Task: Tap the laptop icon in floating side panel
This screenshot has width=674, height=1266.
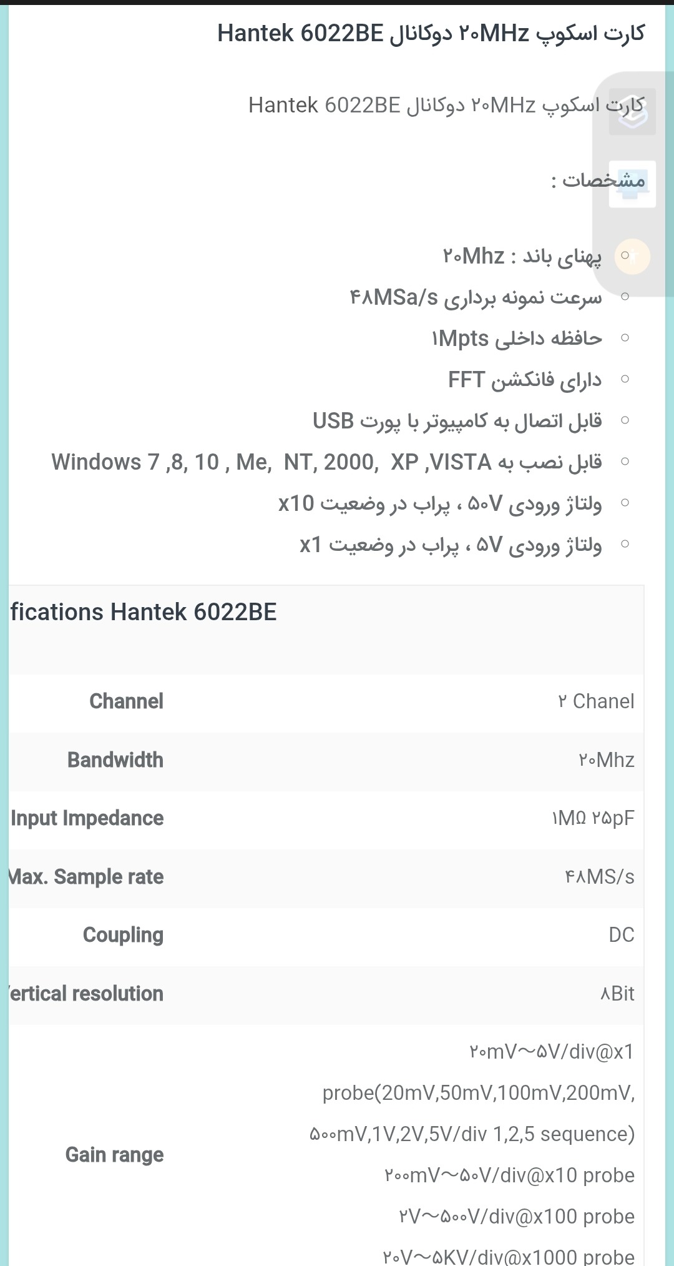Action: 632,184
